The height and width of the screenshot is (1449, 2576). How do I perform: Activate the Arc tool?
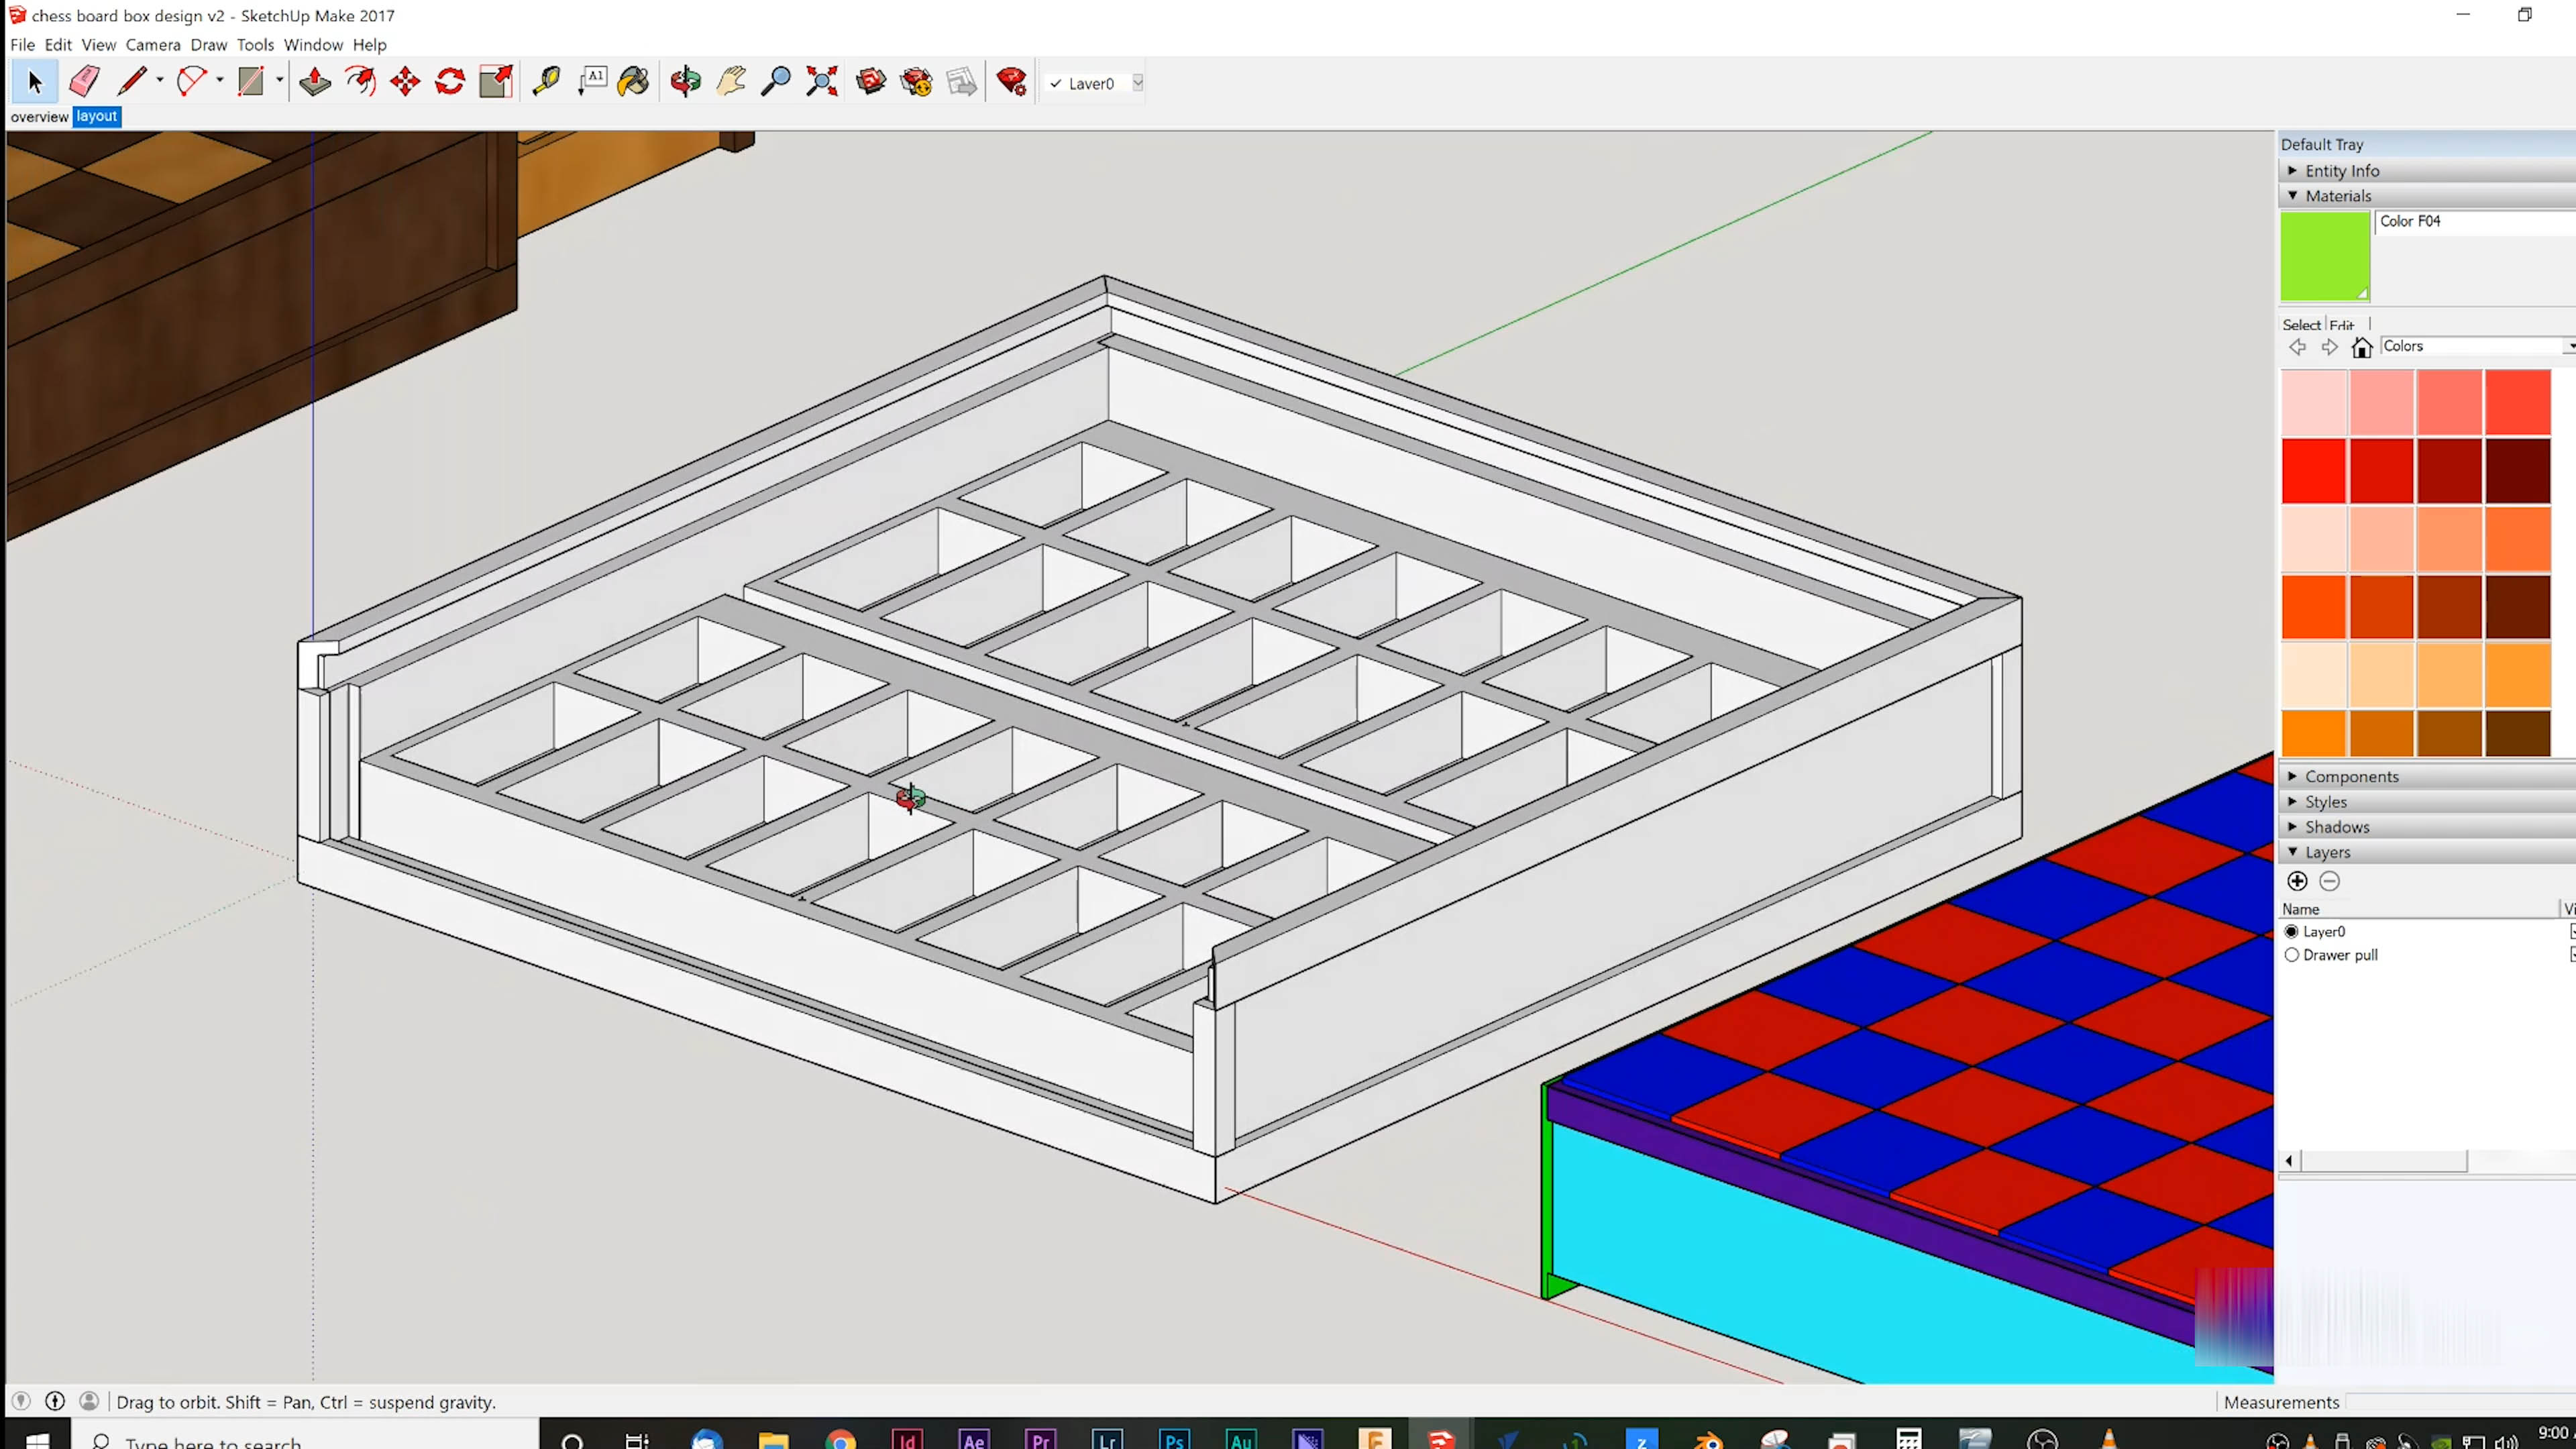point(190,82)
